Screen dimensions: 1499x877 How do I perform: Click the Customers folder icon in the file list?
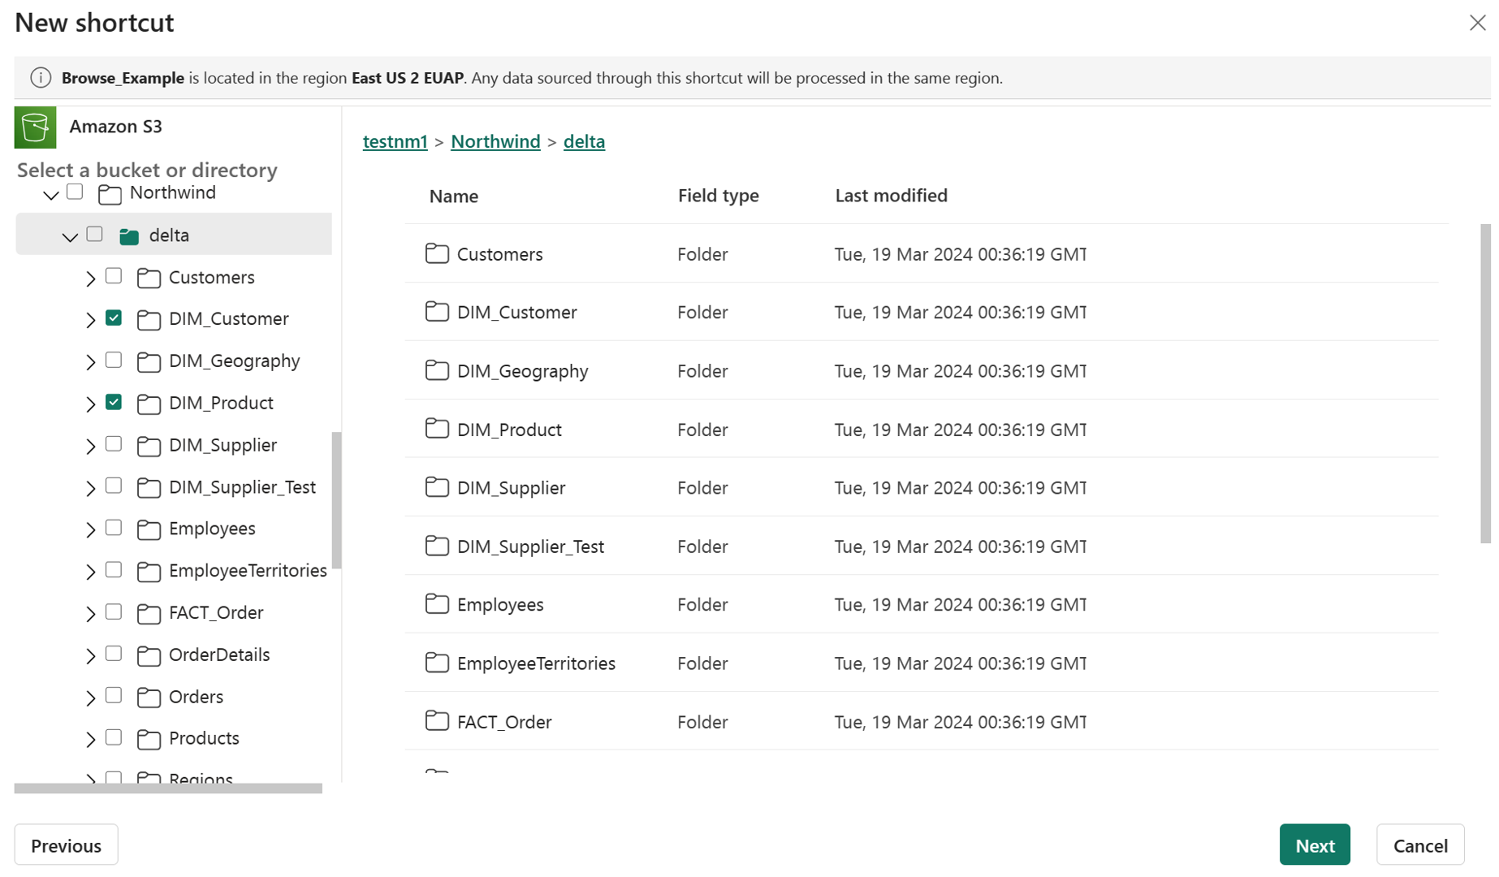(x=437, y=253)
